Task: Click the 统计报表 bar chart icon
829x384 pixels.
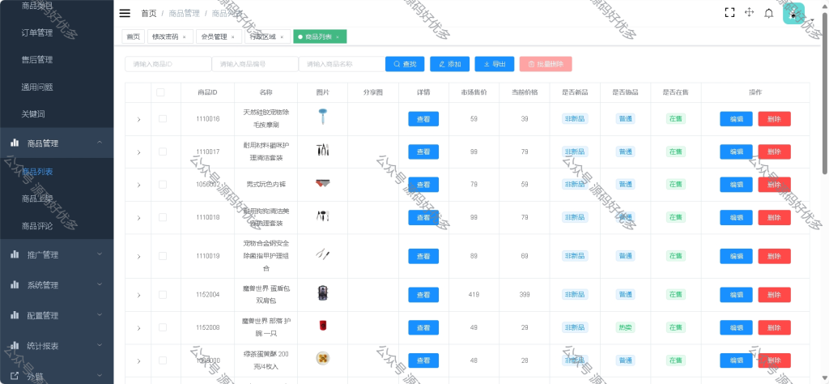Action: click(15, 345)
